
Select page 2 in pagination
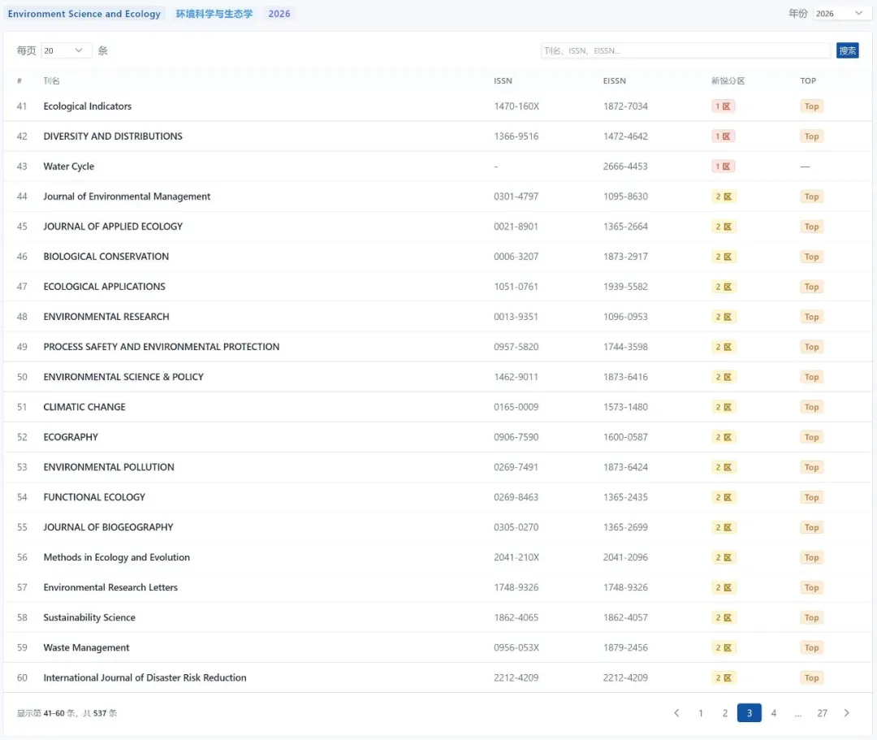pos(725,713)
